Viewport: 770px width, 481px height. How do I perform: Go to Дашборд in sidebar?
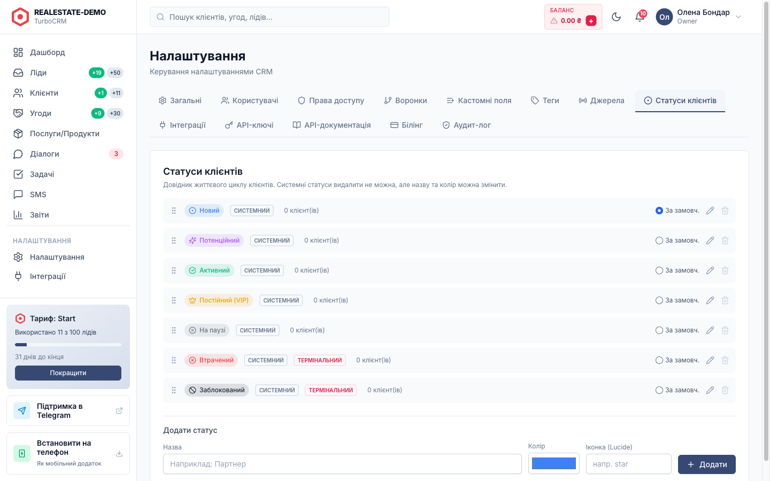[x=68, y=52]
